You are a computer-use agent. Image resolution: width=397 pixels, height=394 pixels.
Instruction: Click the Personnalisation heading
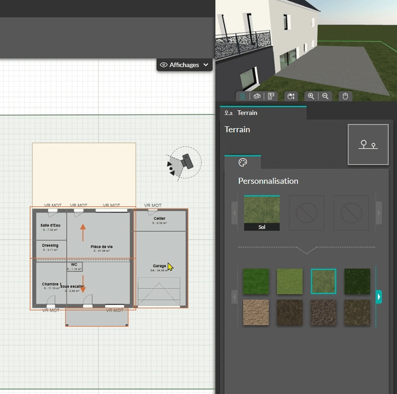point(268,181)
